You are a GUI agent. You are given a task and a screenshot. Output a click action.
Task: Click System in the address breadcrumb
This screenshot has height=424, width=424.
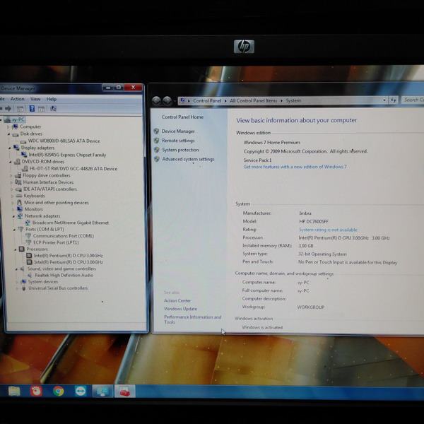[293, 100]
